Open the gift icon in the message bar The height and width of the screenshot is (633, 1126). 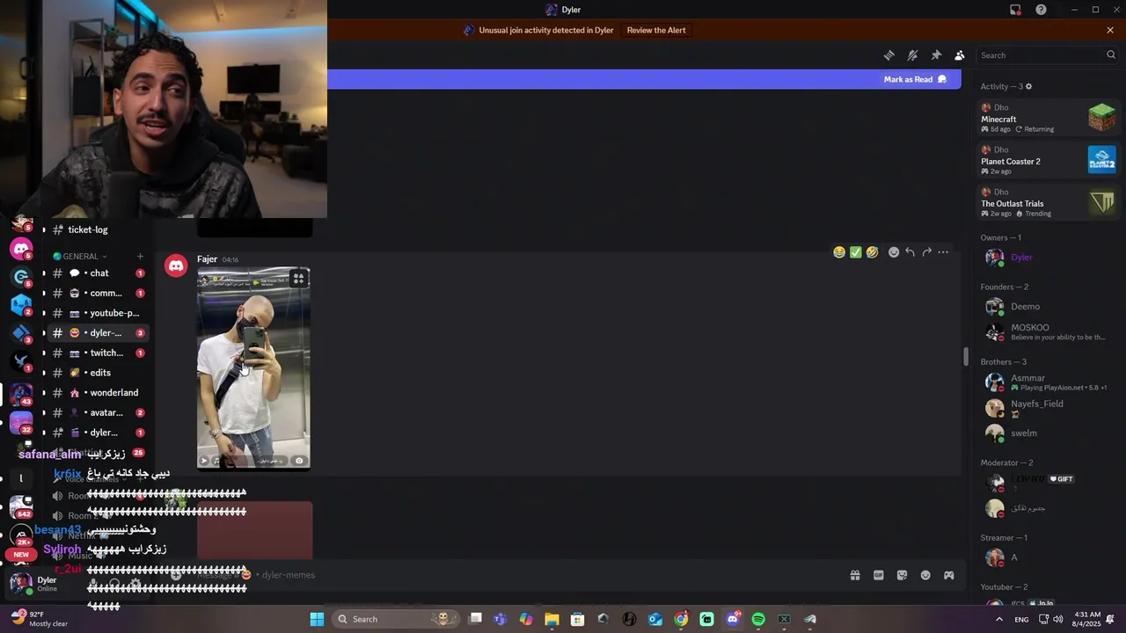[854, 575]
